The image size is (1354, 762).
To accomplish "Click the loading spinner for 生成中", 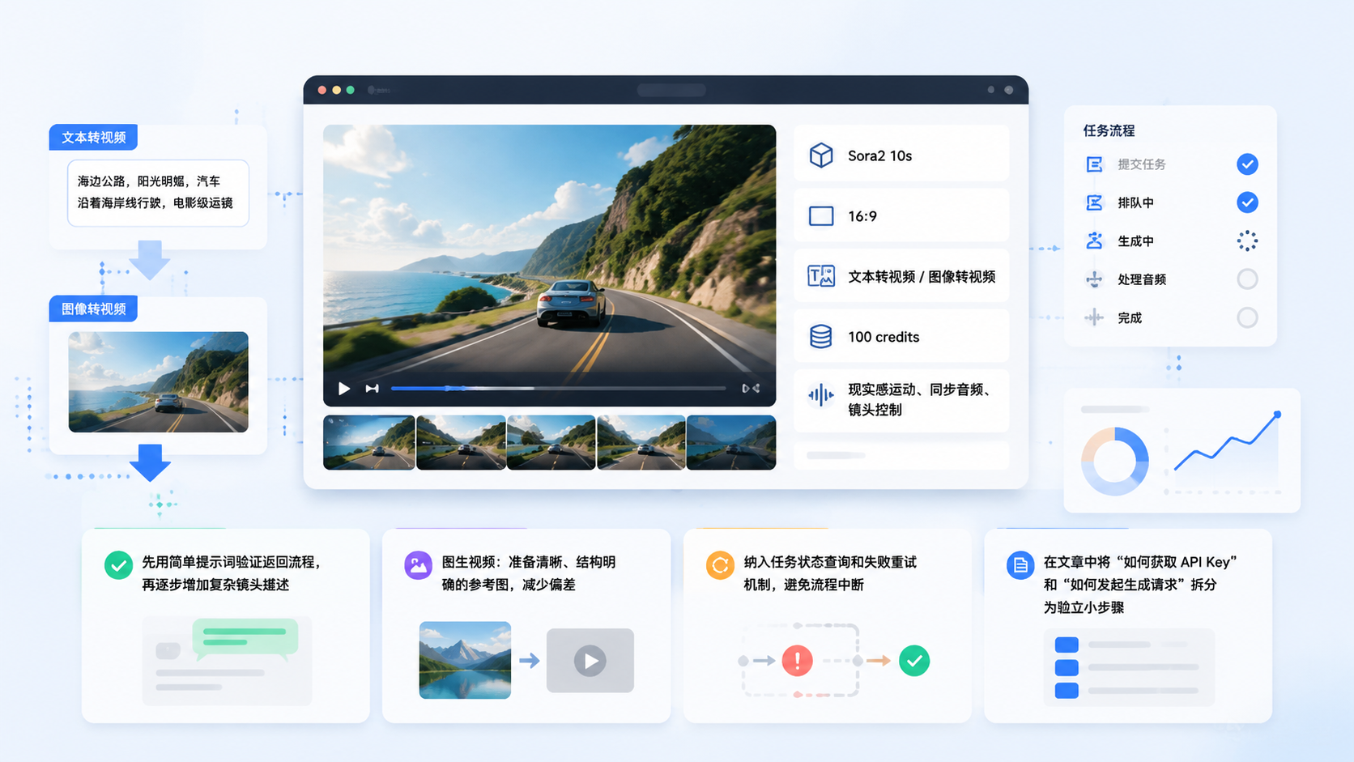I will coord(1247,241).
